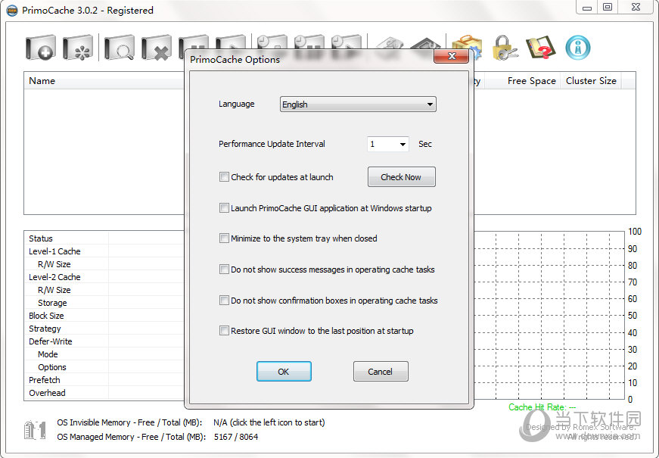Close the PrimoCache Options dialog

[x=452, y=56]
